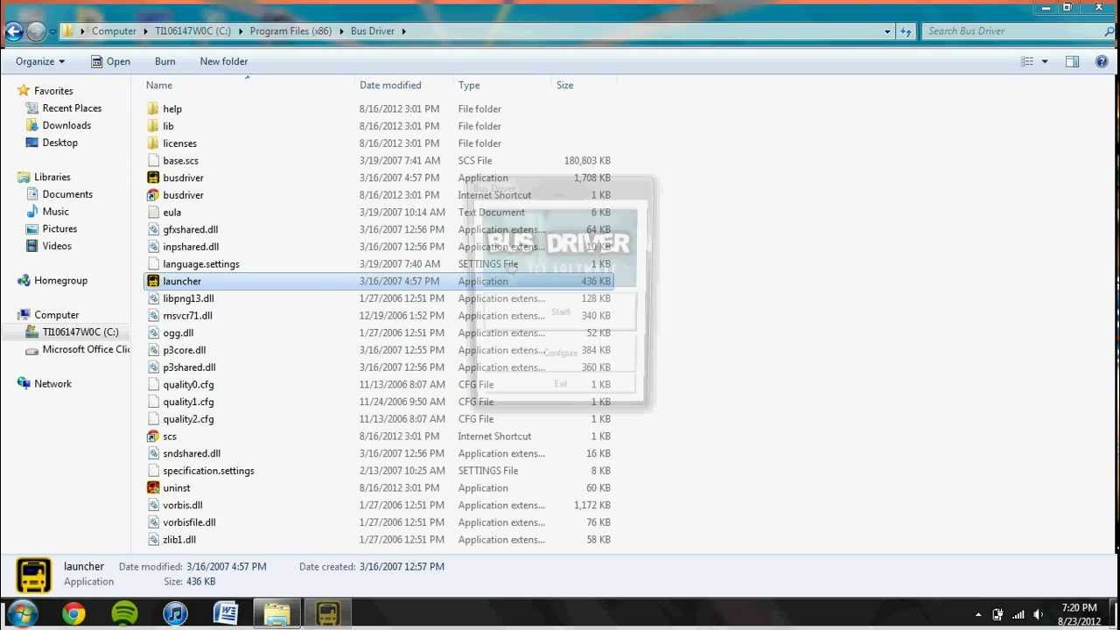The image size is (1120, 630).
Task: Open Microsoft Word from the taskbar
Action: point(226,614)
